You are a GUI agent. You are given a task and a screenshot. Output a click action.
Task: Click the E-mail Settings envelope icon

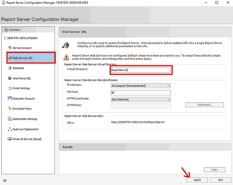[x=10, y=88]
